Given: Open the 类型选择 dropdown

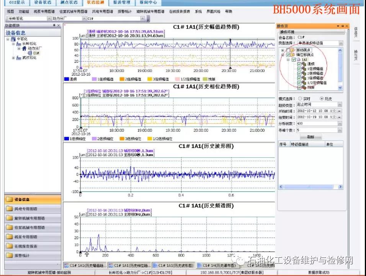Looking at the screenshot, I should 340,43.
